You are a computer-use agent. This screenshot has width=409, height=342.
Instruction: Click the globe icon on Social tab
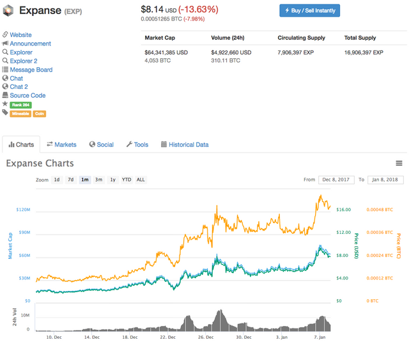click(x=92, y=144)
